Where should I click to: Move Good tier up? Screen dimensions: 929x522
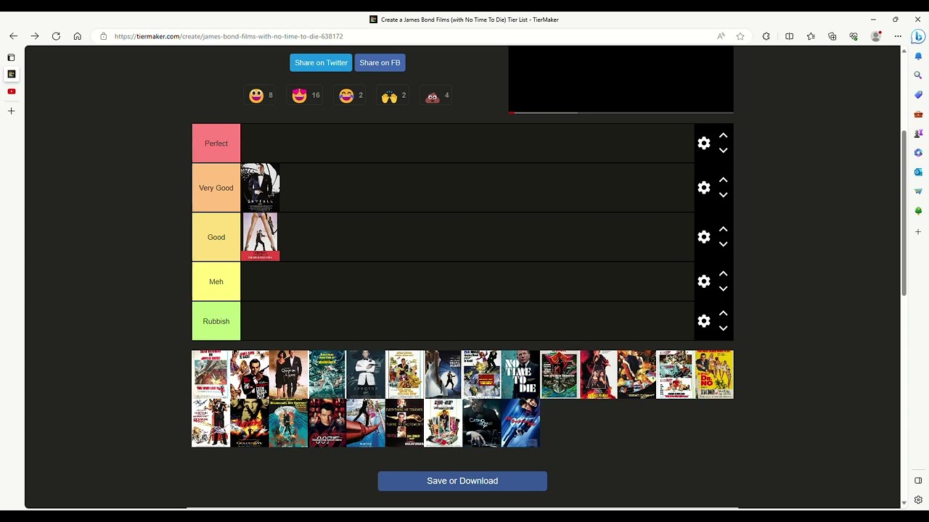coord(723,229)
